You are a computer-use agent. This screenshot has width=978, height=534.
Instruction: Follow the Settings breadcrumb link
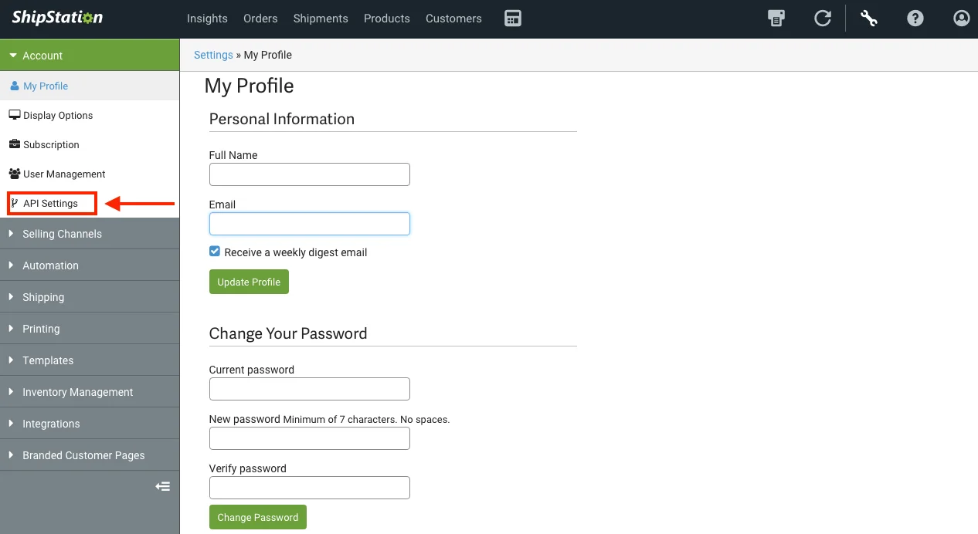[x=213, y=55]
